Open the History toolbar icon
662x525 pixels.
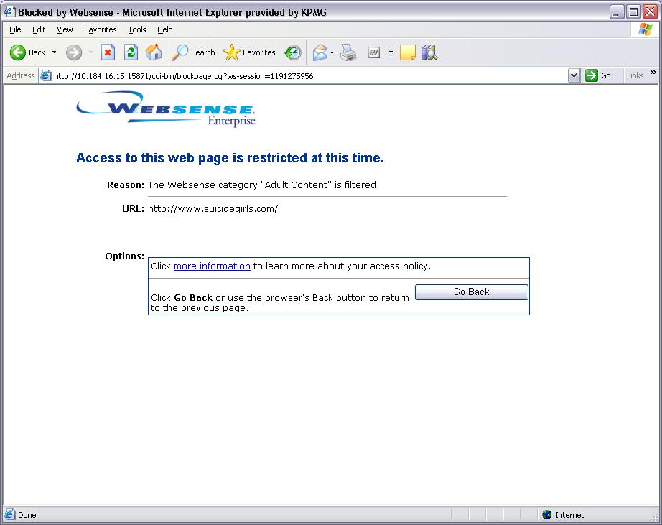click(293, 52)
